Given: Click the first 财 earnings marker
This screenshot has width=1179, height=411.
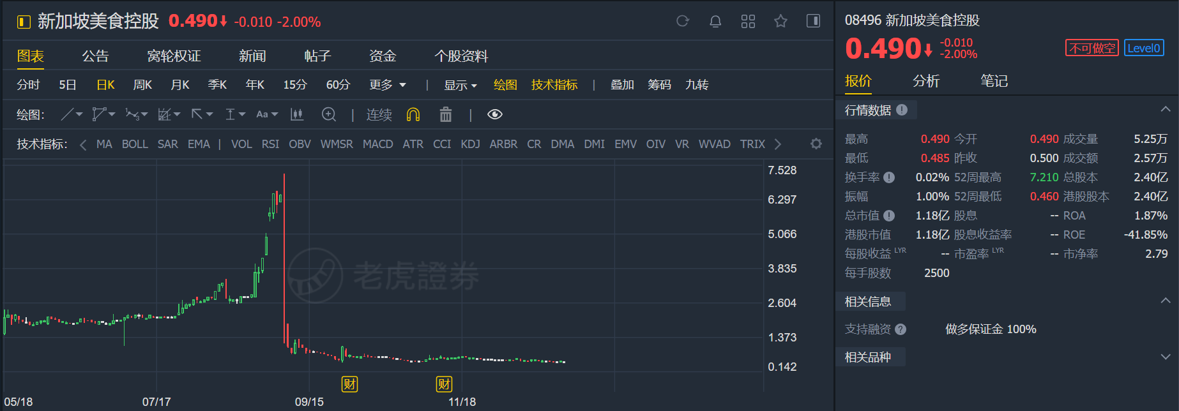Looking at the screenshot, I should [349, 384].
